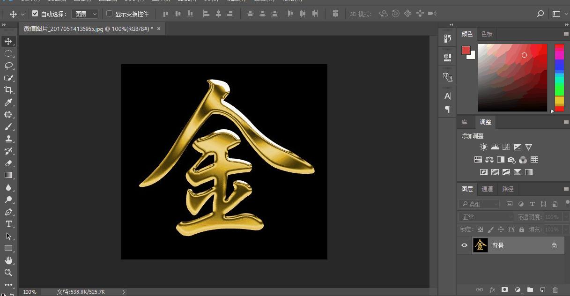Viewport: 570px width, 296px height.
Task: Add a Brightness/Contrast adjustment
Action: pos(483,147)
